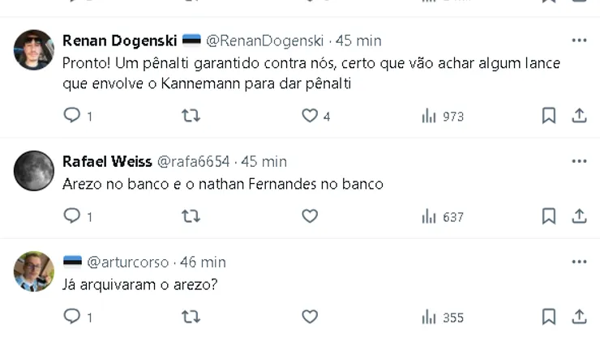Viewport: 600px width, 337px height.
Task: Open more options on @arturcorso's tweet
Action: (x=579, y=262)
